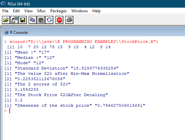Click the "Stock Price $20After Decaling" line
The image size is (185, 140).
pos(56,95)
